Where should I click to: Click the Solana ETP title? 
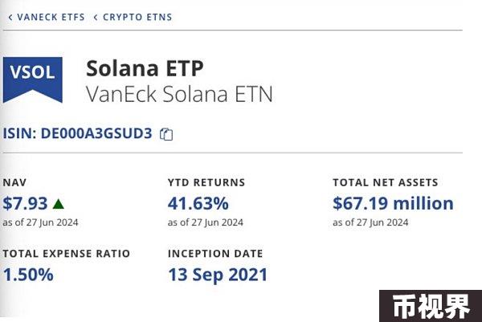click(145, 68)
